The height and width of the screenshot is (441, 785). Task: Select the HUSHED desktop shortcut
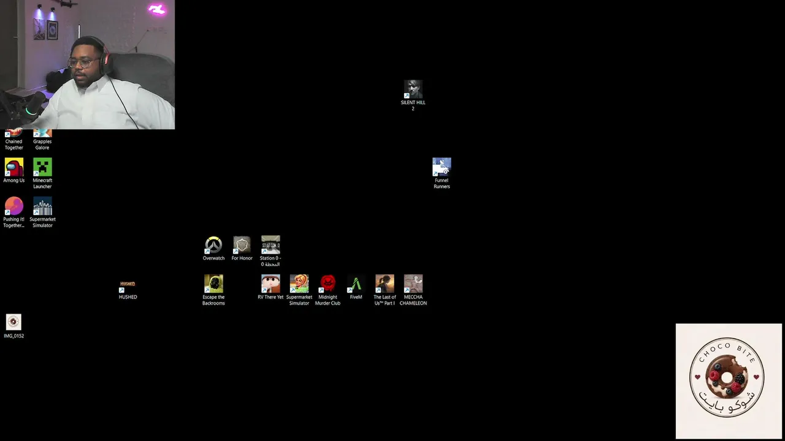(x=128, y=290)
